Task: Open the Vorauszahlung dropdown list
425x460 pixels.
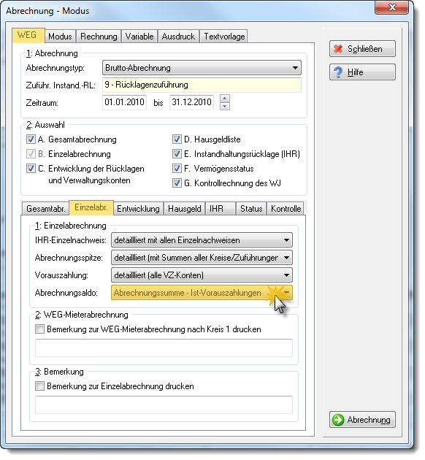Action: 202,275
